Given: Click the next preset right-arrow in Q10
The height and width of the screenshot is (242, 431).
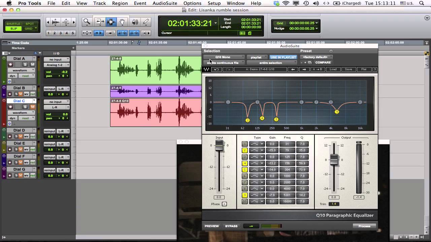Looking at the screenshot, I should [x=304, y=69].
